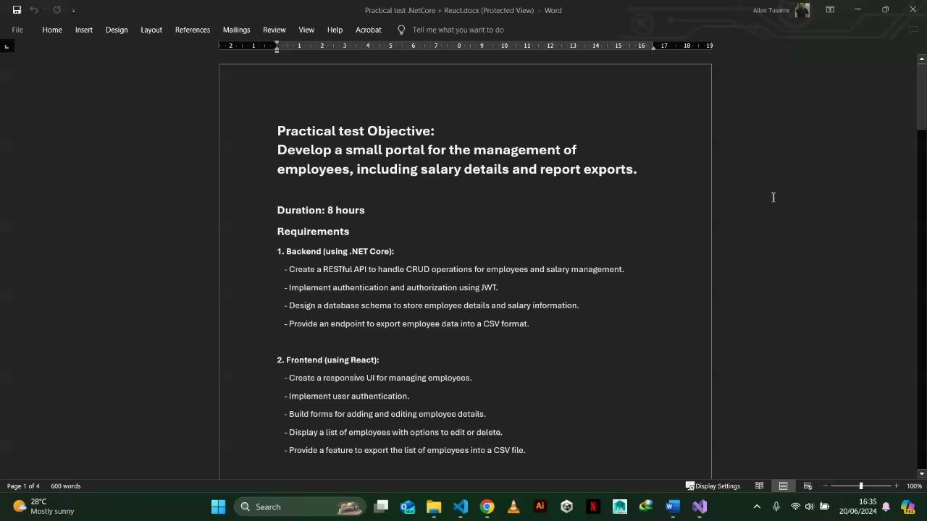Image resolution: width=927 pixels, height=521 pixels.
Task: Click the 600 words count
Action: pyautogui.click(x=65, y=486)
